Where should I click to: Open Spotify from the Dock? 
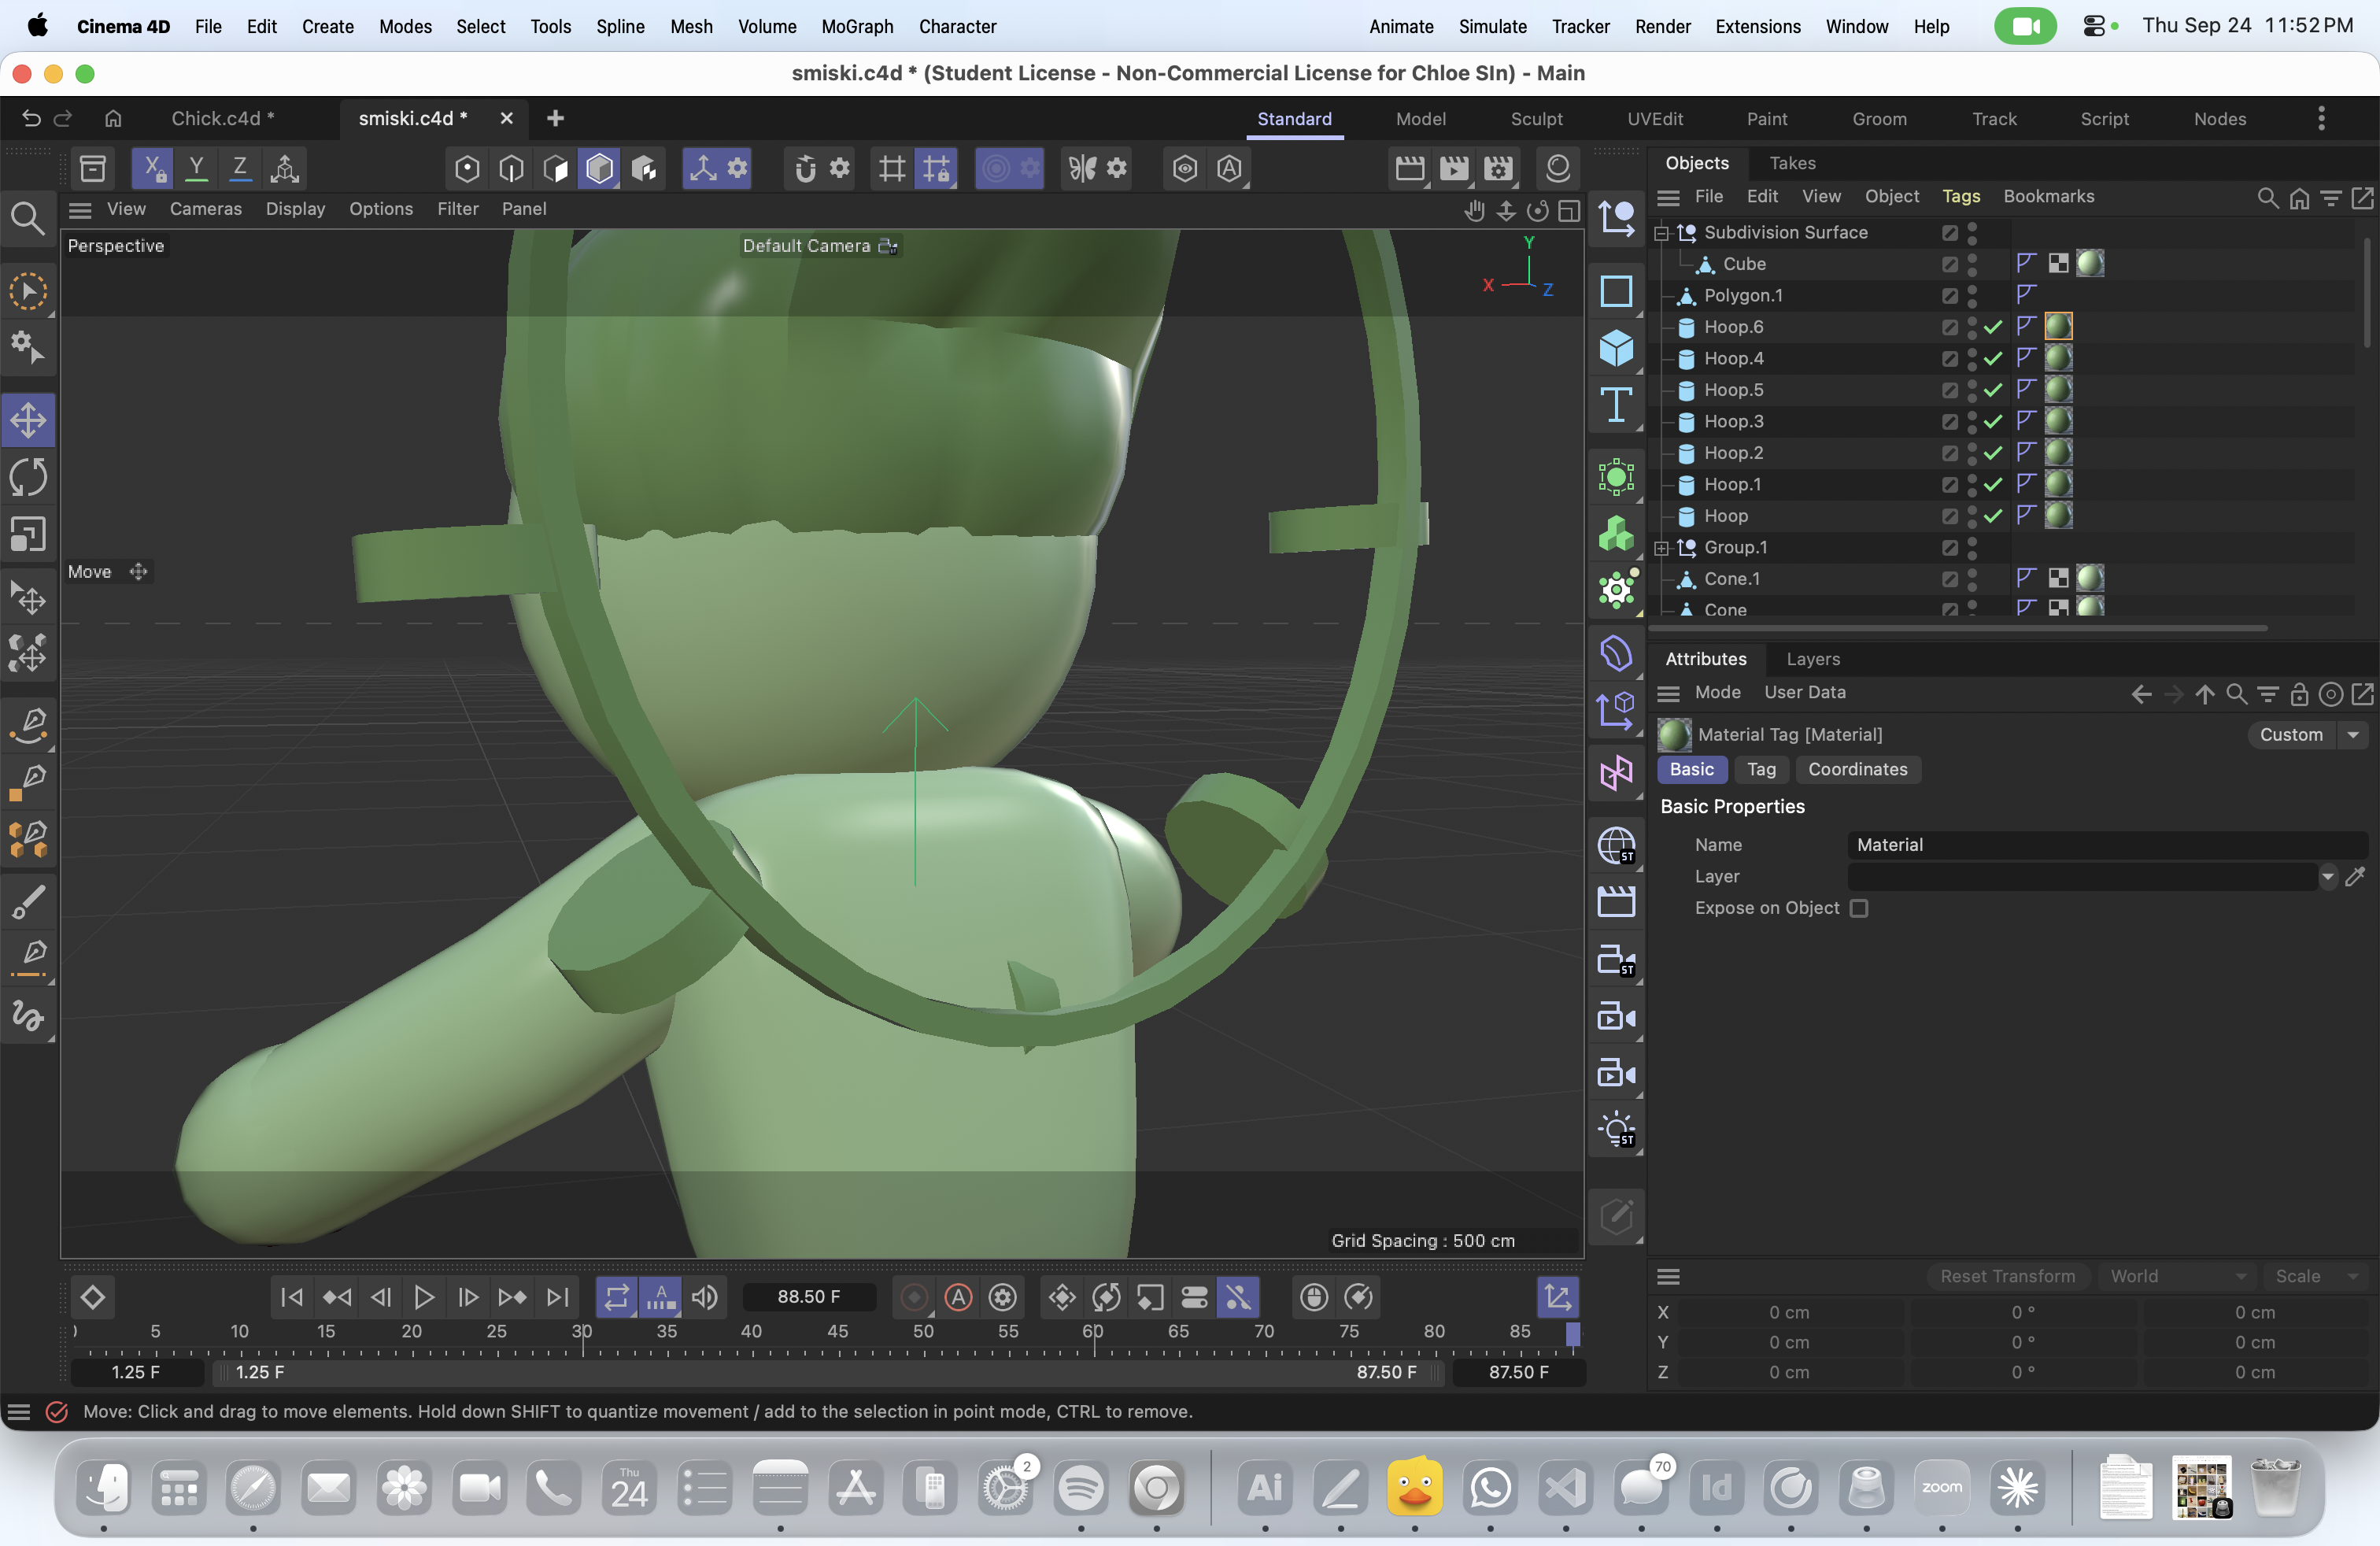click(1081, 1488)
